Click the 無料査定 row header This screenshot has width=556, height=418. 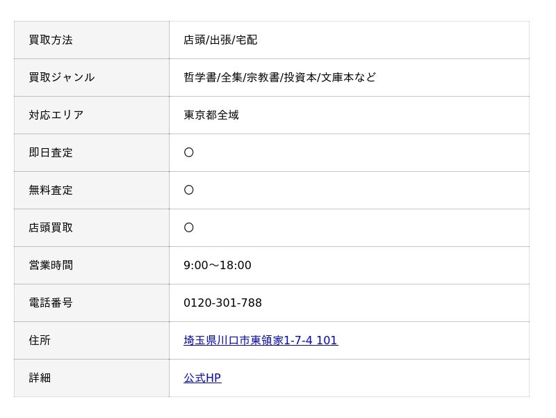tap(51, 191)
